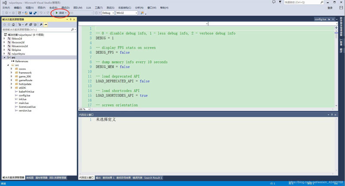Switch to the Output (输出) tab
The image size is (345, 186).
click(98, 178)
